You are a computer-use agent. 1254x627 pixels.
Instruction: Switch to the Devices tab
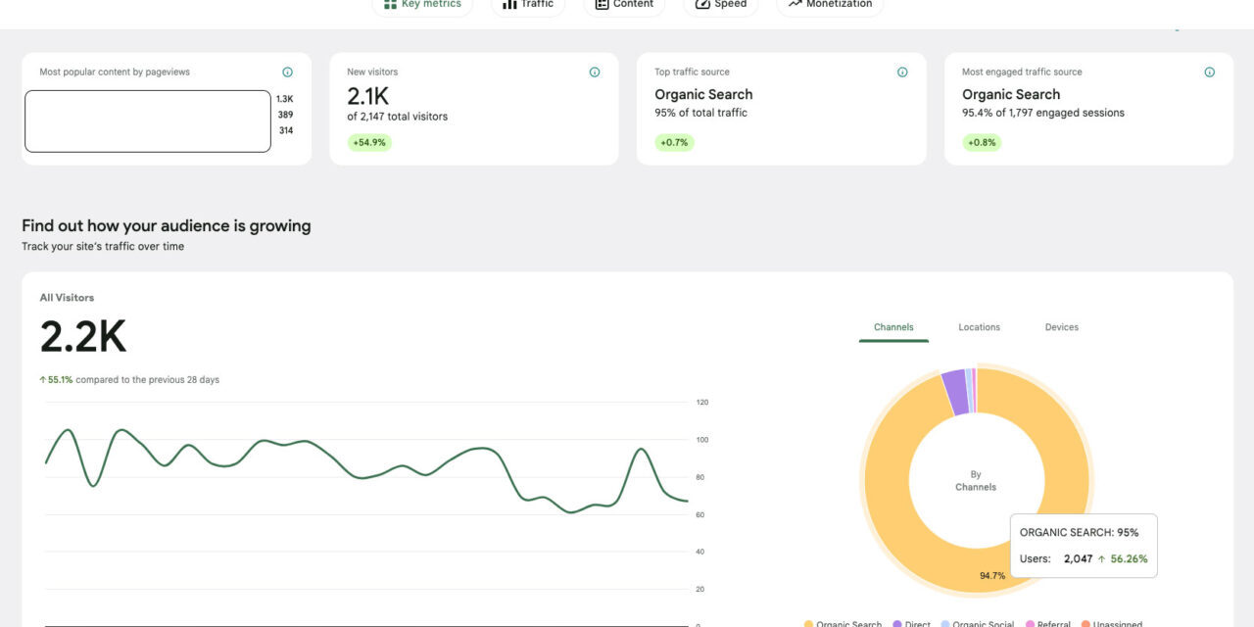point(1061,327)
